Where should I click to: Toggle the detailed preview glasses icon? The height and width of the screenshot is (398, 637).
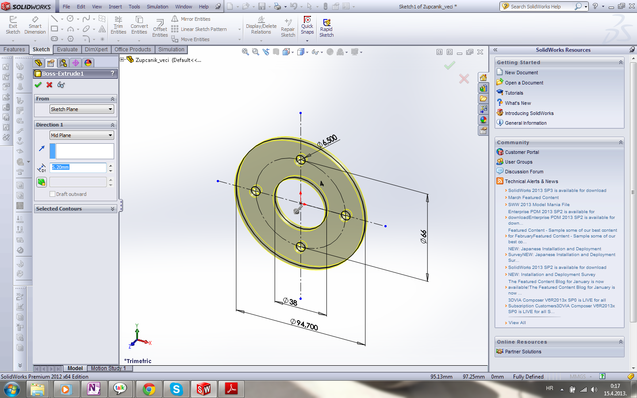click(61, 85)
